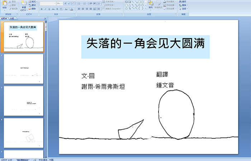Open character spacing AV dropdown
The image size is (251, 161).
[x=61, y=9]
